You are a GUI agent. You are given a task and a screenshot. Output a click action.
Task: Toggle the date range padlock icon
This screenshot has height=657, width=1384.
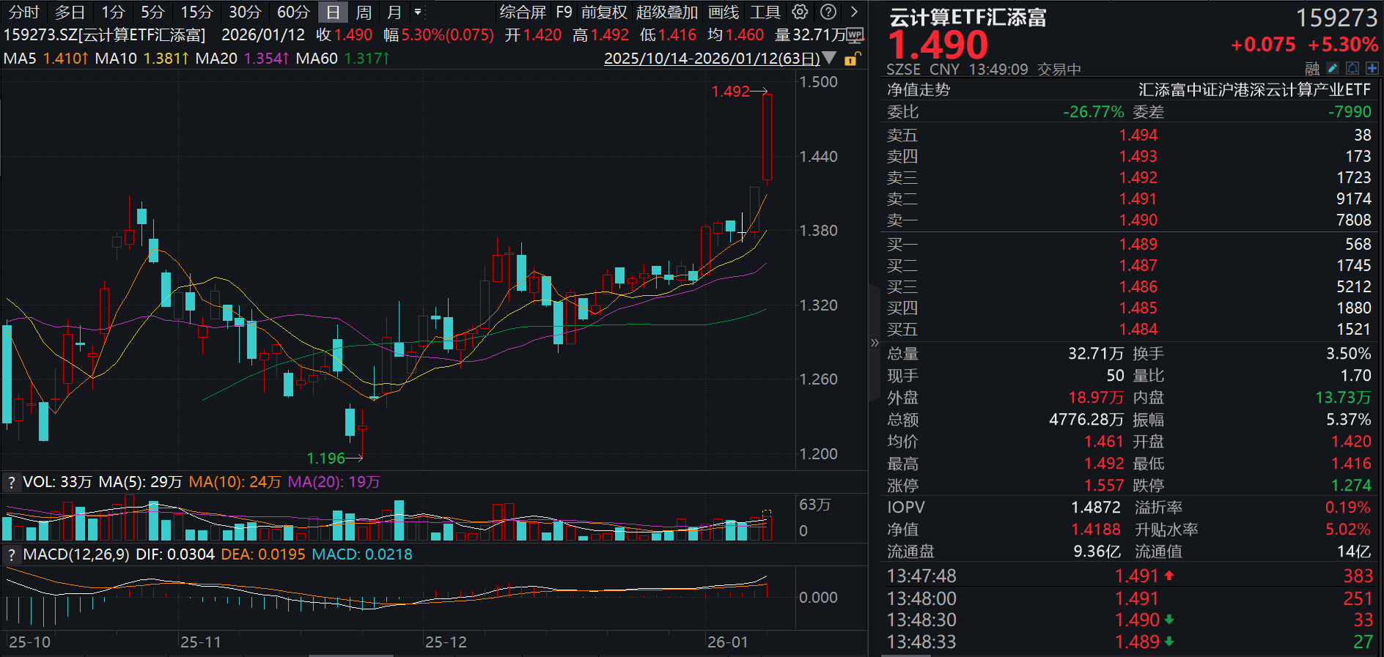(x=852, y=59)
